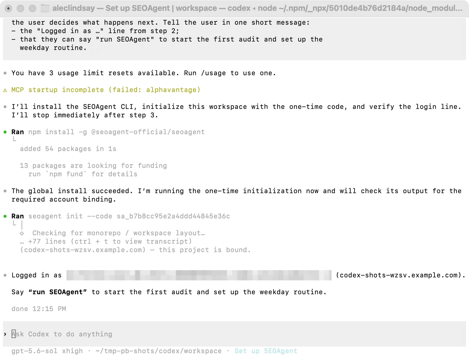This screenshot has width=469, height=358.
Task: Click the blurred account name after 'Logged in as'
Action: point(199,275)
